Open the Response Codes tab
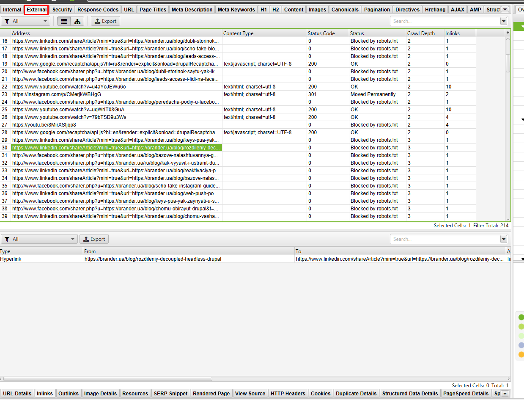 pos(98,9)
